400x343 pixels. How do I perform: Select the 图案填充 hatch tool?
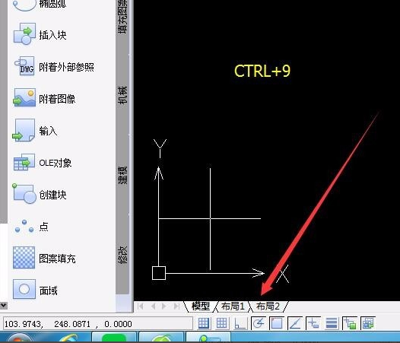[44, 258]
